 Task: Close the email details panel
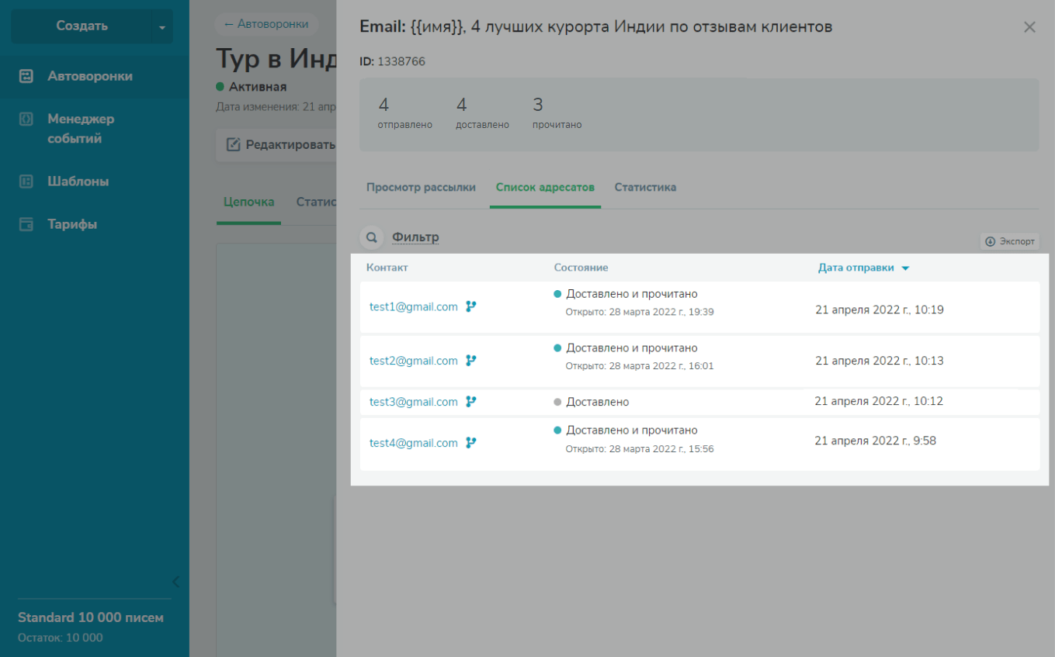1029,27
